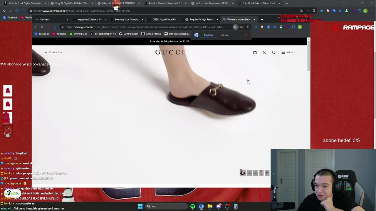Viewport: 376px width, 211px height.
Task: Expand the Contact Us section
Action: [x=53, y=52]
